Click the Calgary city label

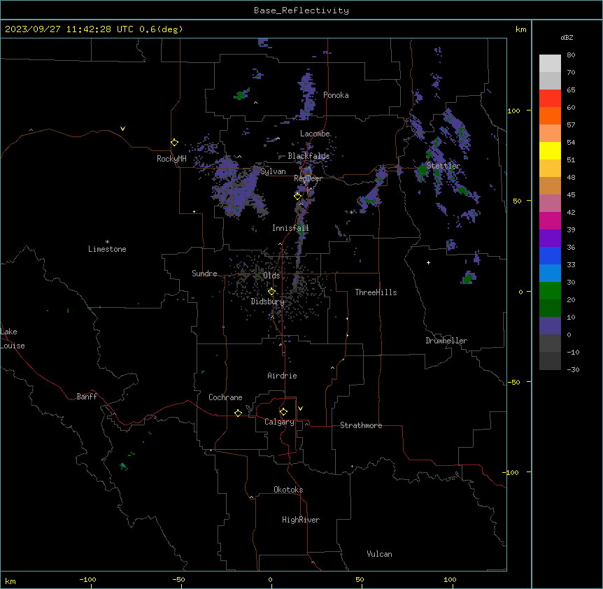coord(279,422)
